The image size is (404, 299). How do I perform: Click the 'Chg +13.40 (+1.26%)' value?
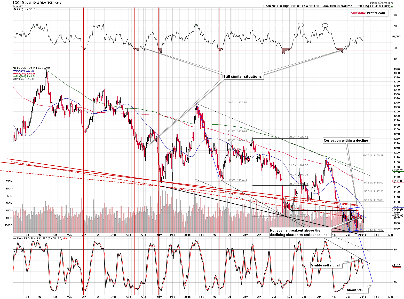[377, 6]
